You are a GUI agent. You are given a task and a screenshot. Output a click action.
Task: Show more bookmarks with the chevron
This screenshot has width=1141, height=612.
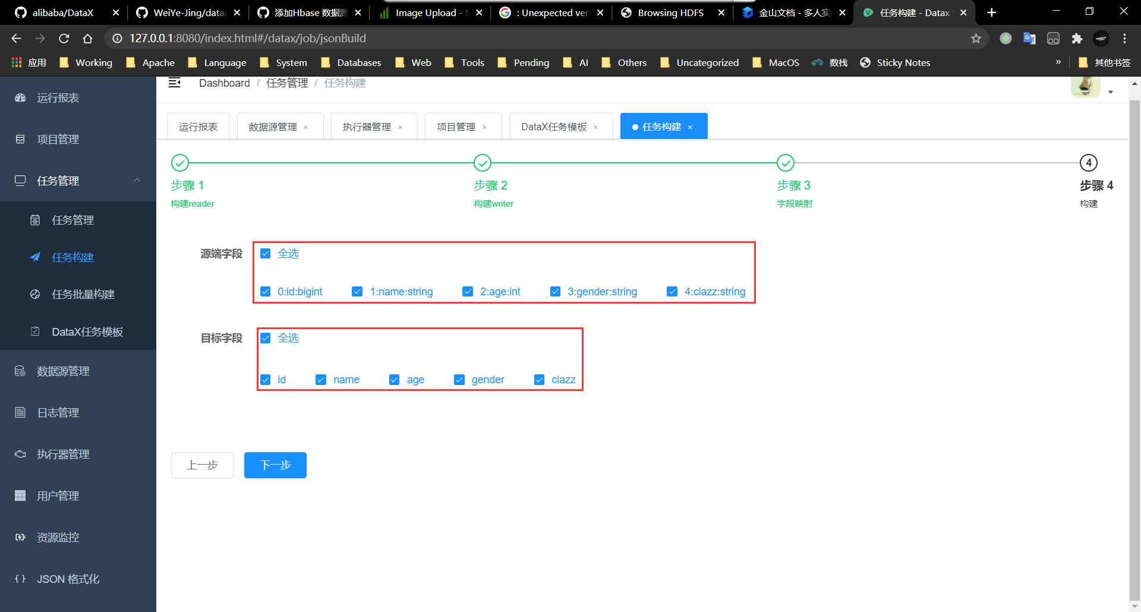pos(1058,62)
